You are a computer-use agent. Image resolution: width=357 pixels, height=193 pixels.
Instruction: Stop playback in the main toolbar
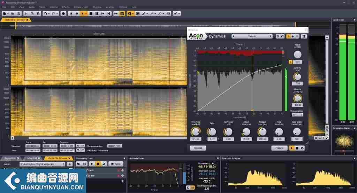pyautogui.click(x=91, y=14)
